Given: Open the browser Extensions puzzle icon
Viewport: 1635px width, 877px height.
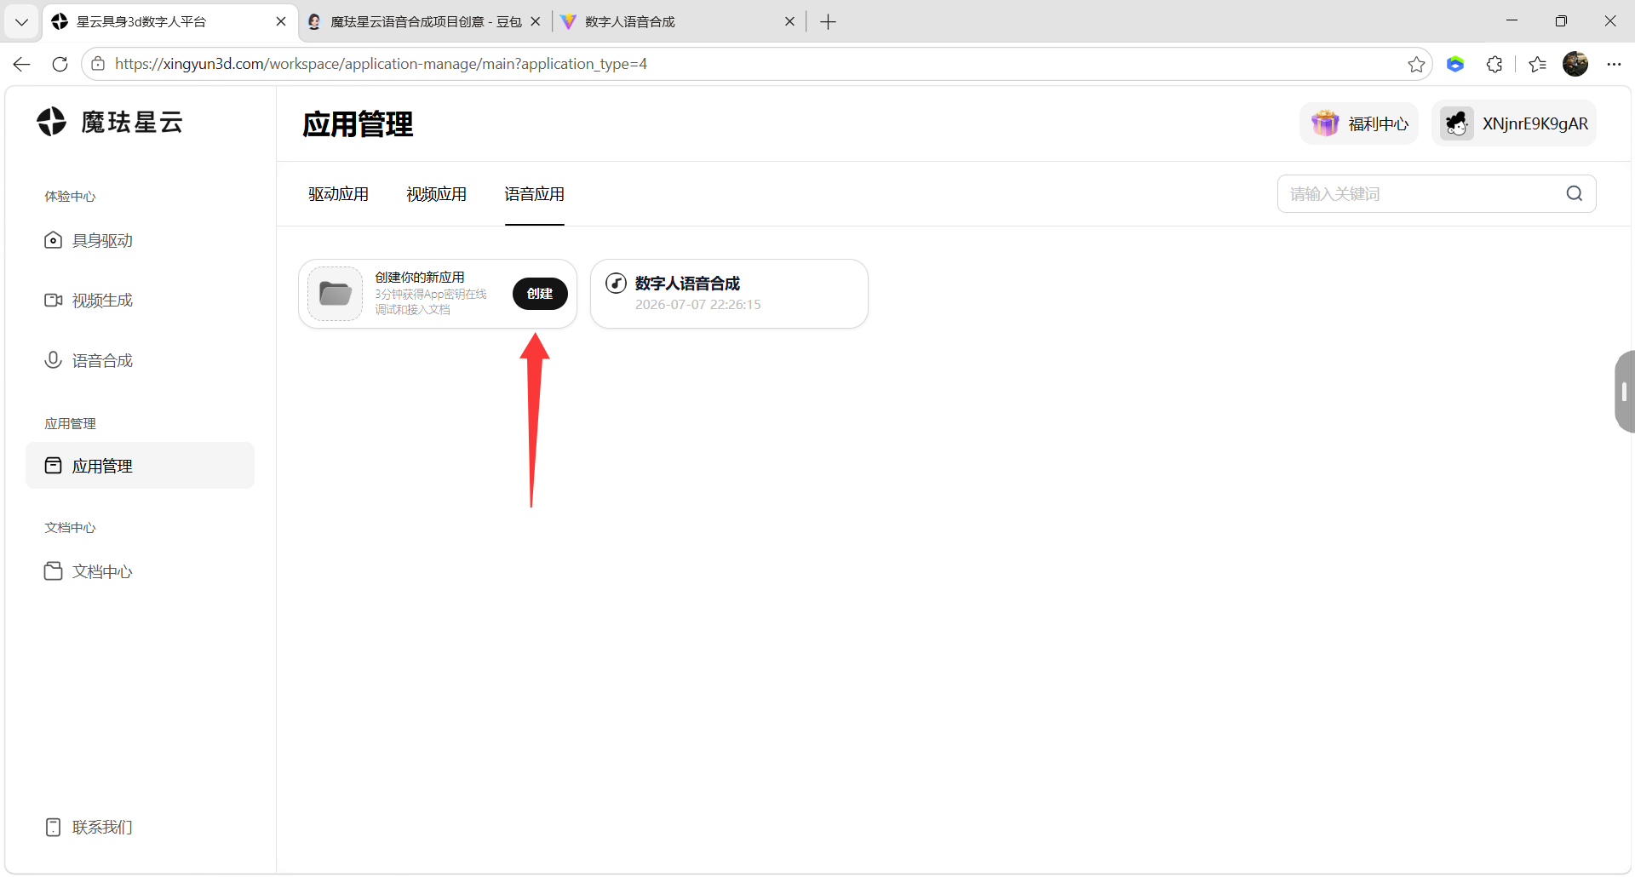Looking at the screenshot, I should pyautogui.click(x=1494, y=64).
